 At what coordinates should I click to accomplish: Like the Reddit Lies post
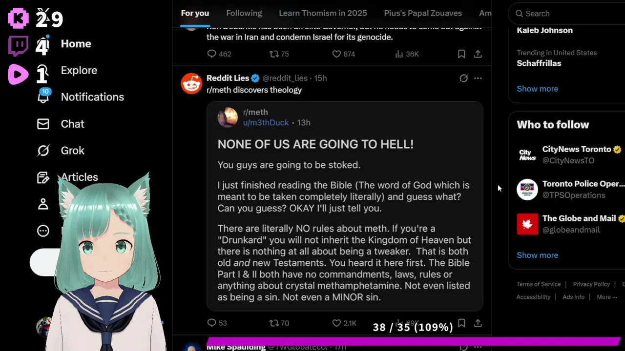click(336, 323)
